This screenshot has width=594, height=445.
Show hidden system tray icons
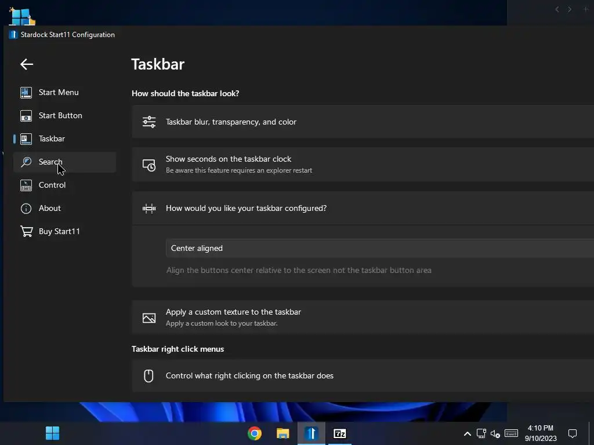(468, 433)
